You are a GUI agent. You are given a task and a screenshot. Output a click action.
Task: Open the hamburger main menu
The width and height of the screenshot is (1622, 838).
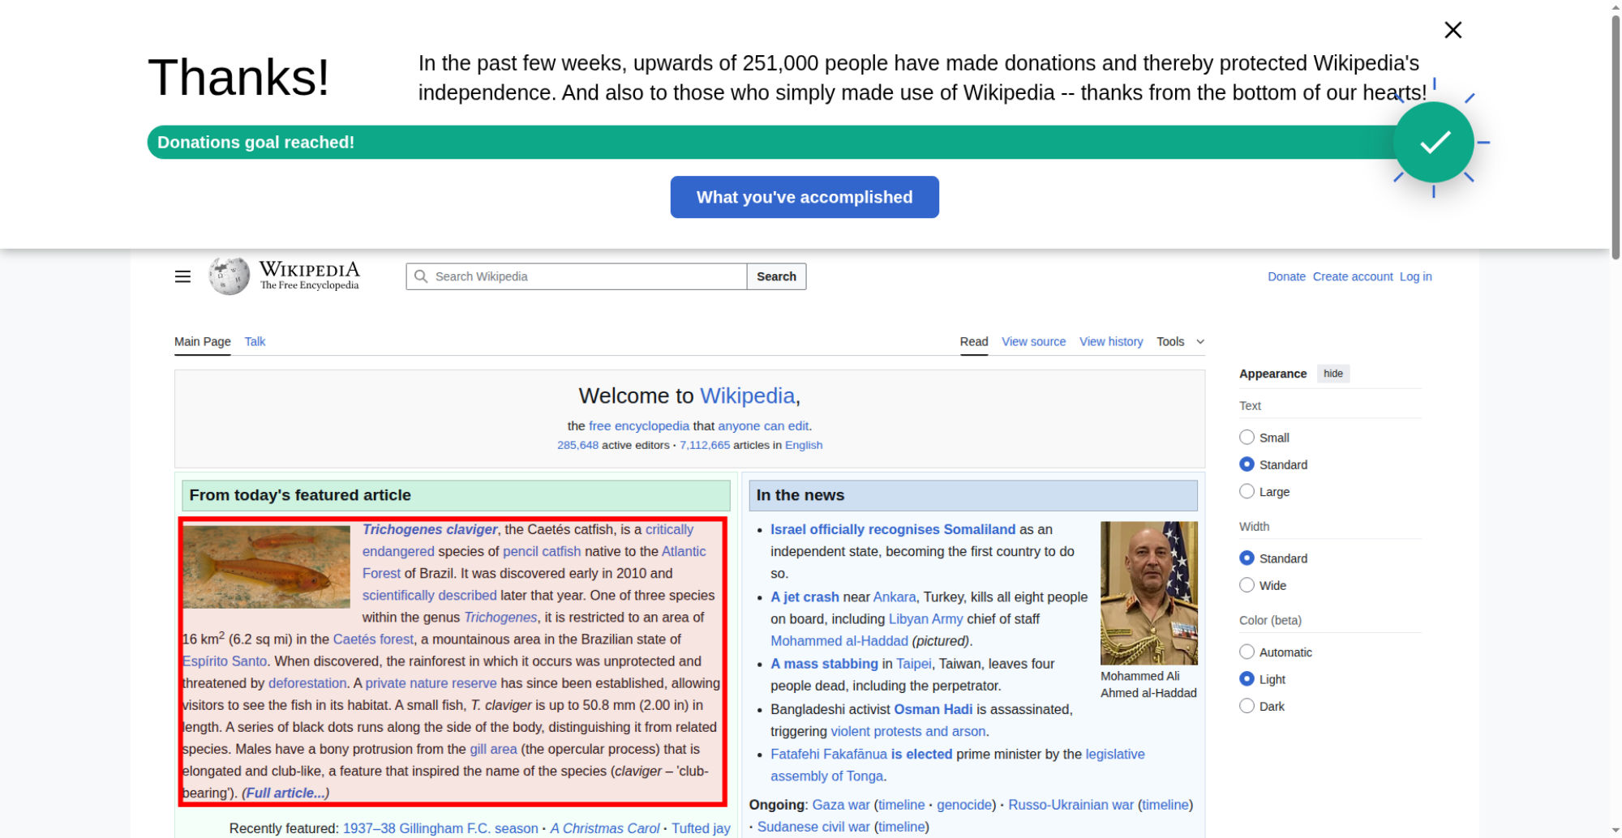182,276
